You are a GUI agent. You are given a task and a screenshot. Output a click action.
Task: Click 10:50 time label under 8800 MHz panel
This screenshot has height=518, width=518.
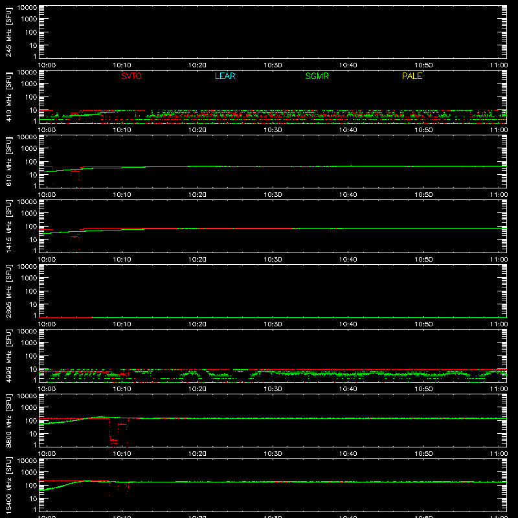pos(423,454)
